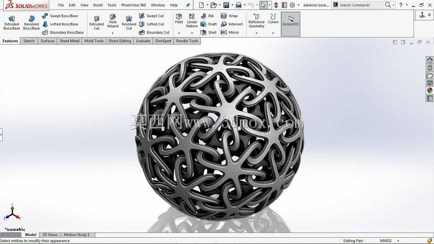Expand the Help question-mark dropdown arrow
Screen dimensions: 434x244
[407, 5]
